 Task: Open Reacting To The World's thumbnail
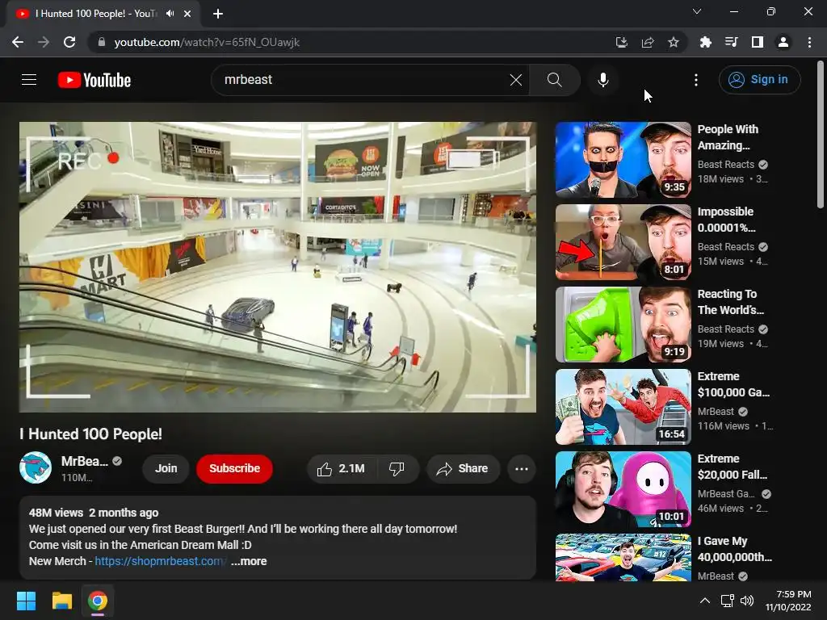pyautogui.click(x=623, y=325)
